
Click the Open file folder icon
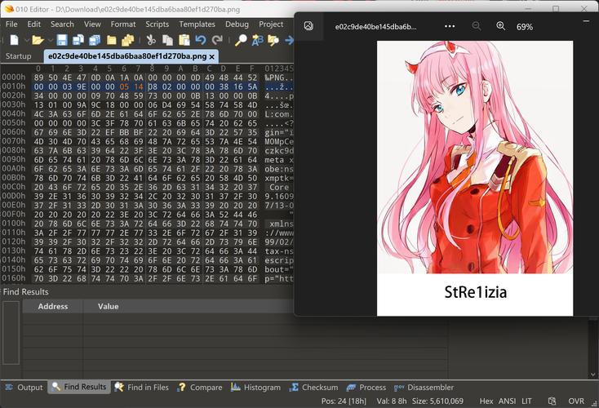(38, 40)
